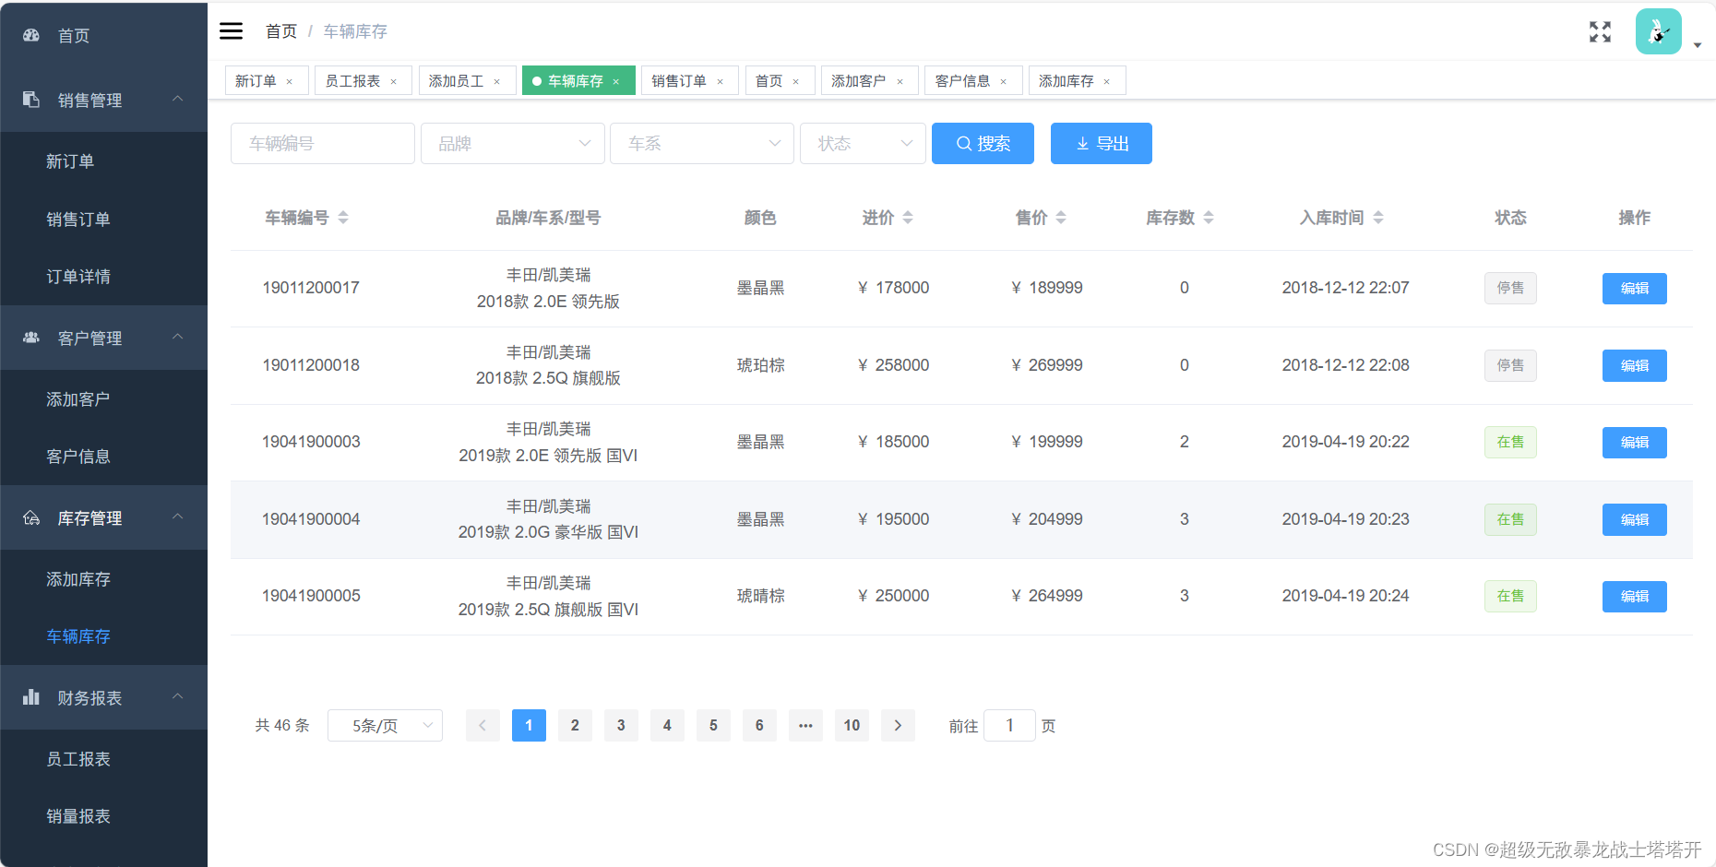Close the 客户信息 tab
This screenshot has height=867, width=1716.
[x=1003, y=81]
